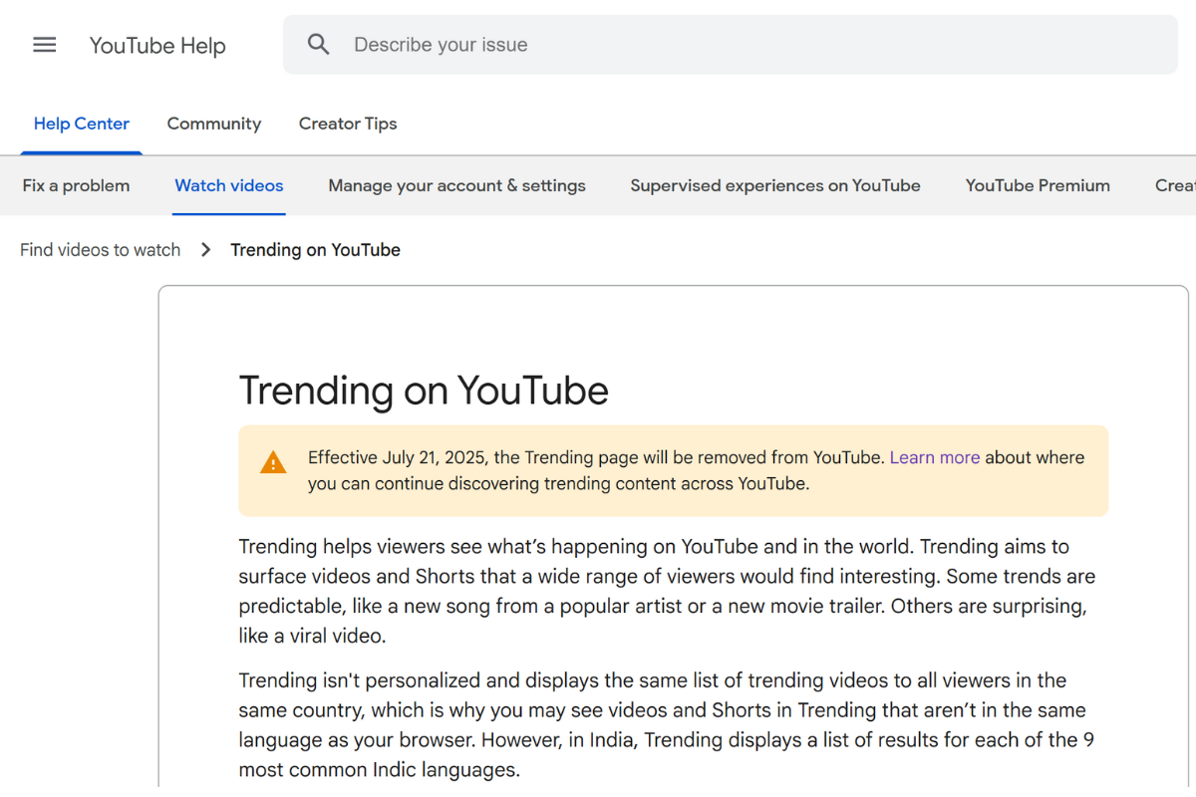The height and width of the screenshot is (797, 1196).
Task: Click the paragraph starting 'Trending helps viewers'
Action: [667, 591]
